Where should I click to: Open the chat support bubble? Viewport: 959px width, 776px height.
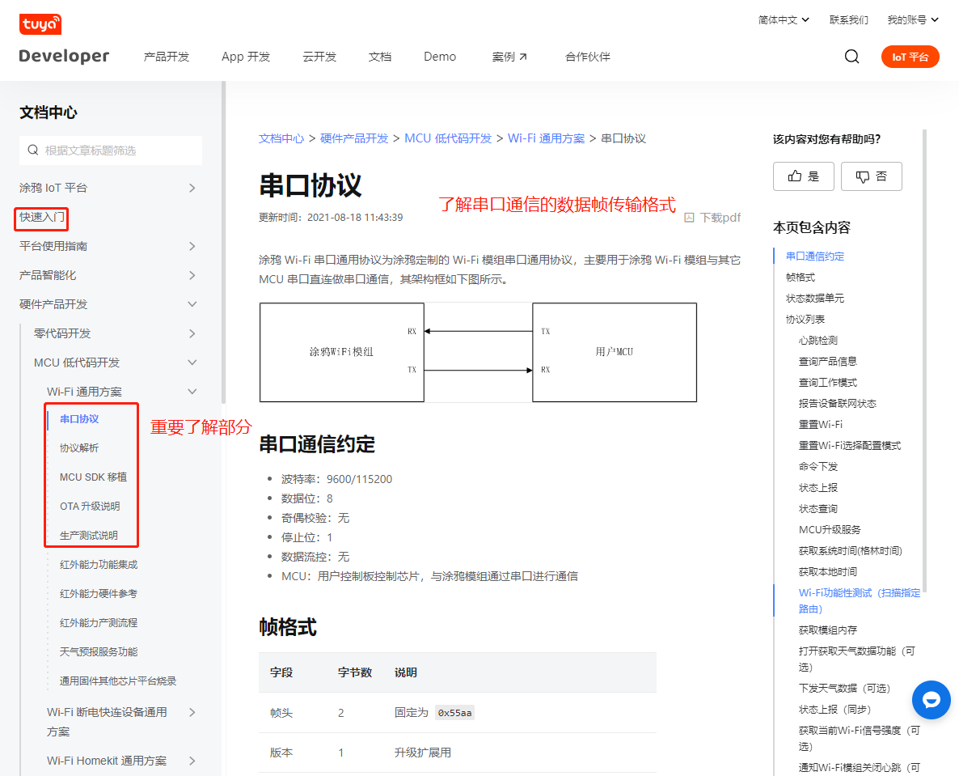click(931, 699)
